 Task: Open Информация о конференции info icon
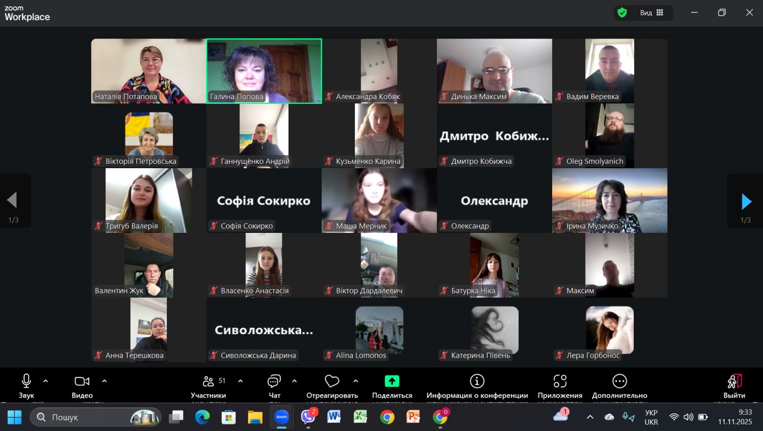pyautogui.click(x=477, y=381)
